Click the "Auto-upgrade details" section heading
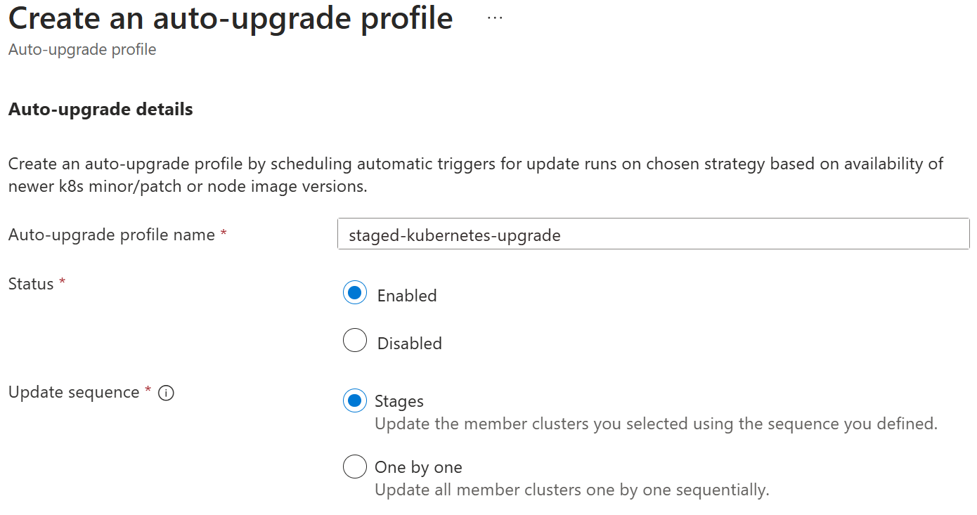977x515 pixels. pyautogui.click(x=101, y=110)
